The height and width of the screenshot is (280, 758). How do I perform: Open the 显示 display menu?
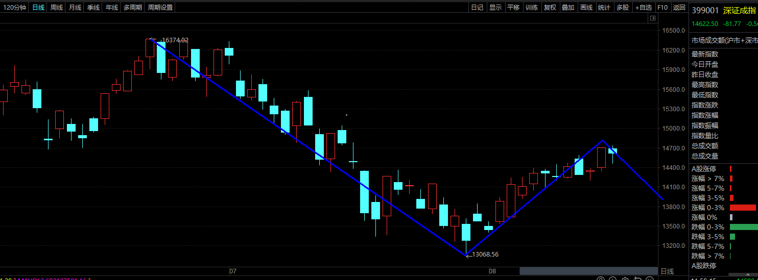(x=495, y=7)
